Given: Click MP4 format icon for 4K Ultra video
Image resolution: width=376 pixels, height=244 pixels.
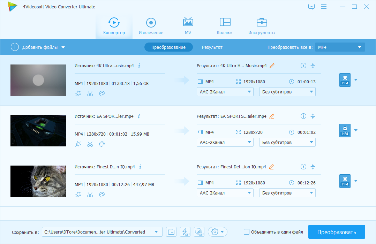Looking at the screenshot, I should click(345, 80).
